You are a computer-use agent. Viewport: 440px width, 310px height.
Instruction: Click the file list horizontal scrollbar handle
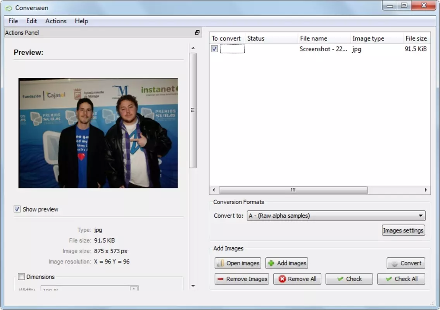[293, 190]
